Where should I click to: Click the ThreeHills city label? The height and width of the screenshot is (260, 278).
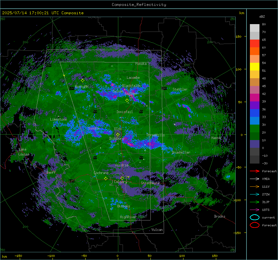155,135
